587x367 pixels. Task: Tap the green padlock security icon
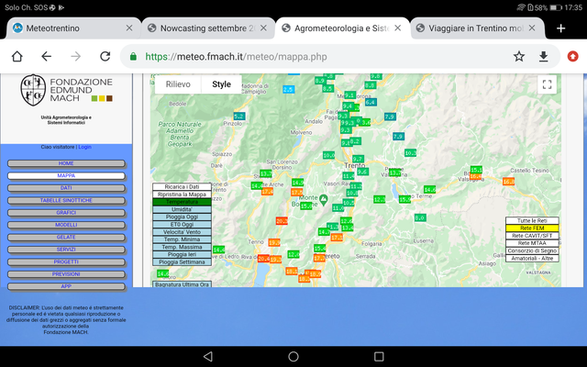(x=133, y=57)
